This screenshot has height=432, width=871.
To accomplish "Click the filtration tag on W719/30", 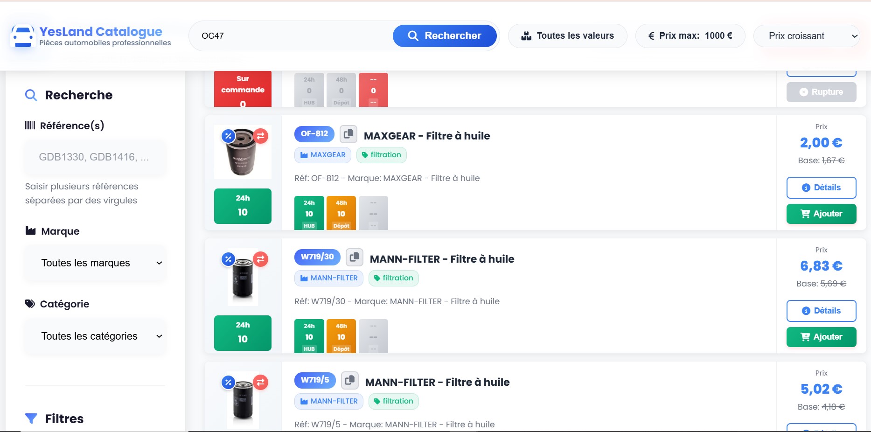I will [393, 278].
